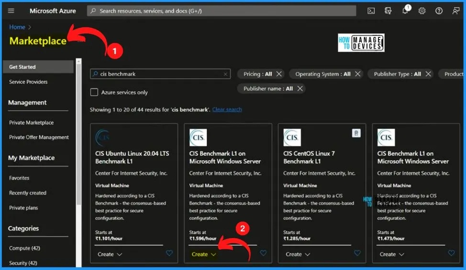Focus the top Search resources, services, and docs box
466x270 pixels.
pyautogui.click(x=222, y=11)
